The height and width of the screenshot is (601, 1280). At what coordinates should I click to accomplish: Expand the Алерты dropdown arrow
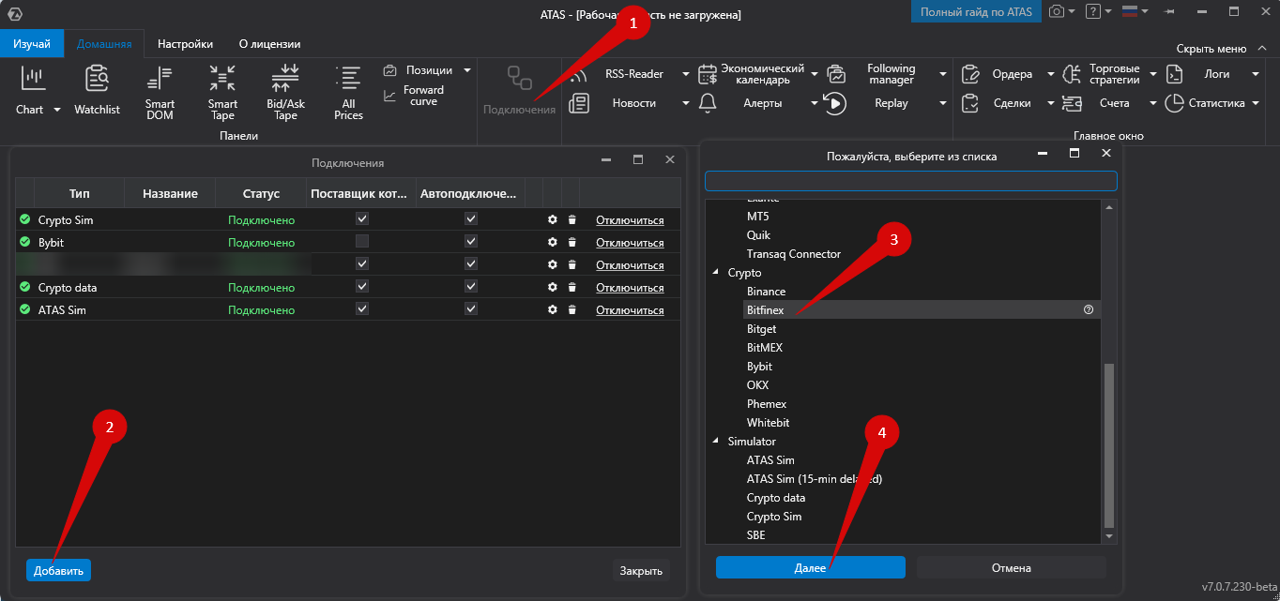[814, 103]
